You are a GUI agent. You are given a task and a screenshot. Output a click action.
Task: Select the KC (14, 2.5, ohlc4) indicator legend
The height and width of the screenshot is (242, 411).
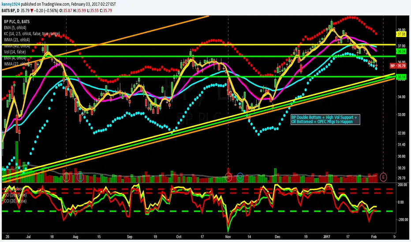[32, 34]
